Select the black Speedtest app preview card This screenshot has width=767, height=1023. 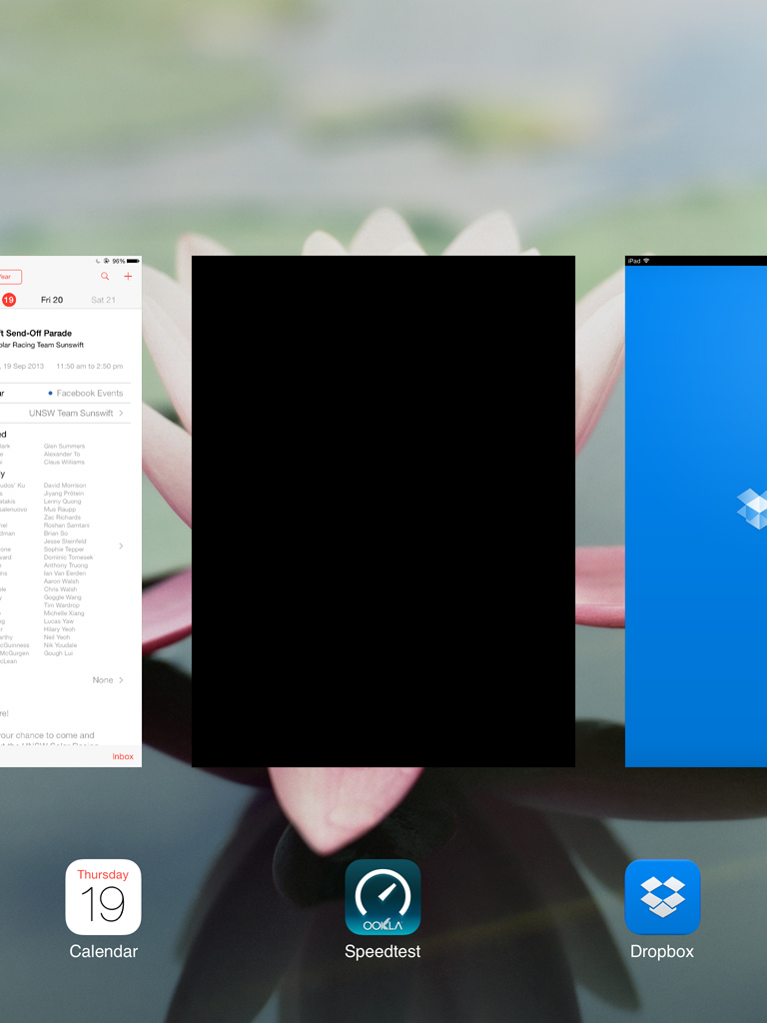383,511
